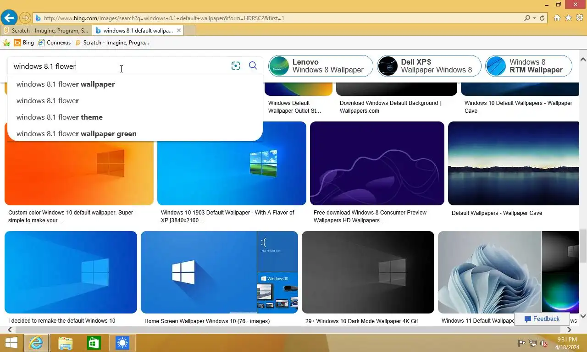Close the windows 8.1 default wallpaper tab
The image size is (587, 352).
179,30
